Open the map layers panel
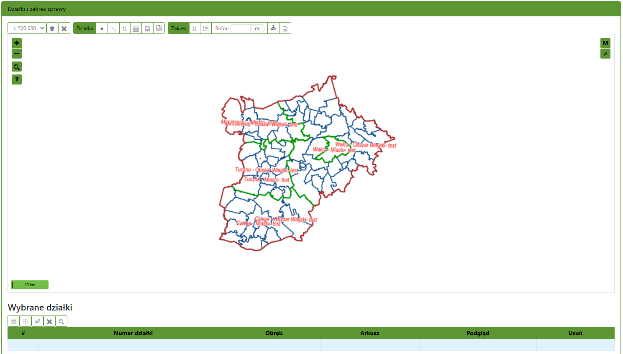 coord(52,28)
